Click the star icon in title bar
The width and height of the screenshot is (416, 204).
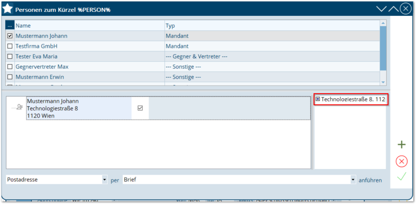8,9
